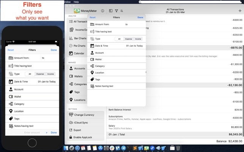Select All type segment in Mac Filters
The width and height of the screenshot is (244, 152).
[119, 39]
